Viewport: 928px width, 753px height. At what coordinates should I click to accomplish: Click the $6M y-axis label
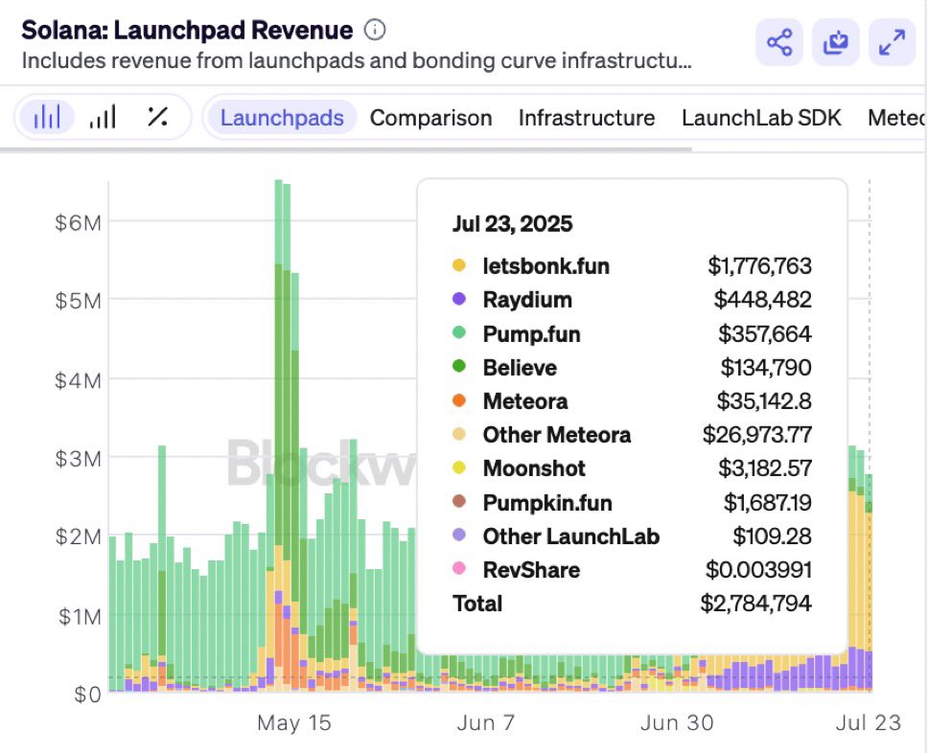tap(78, 223)
